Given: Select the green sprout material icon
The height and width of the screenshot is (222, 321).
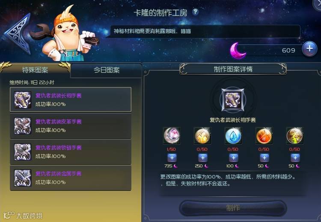Looking at the screenshot, I should point(295,136).
